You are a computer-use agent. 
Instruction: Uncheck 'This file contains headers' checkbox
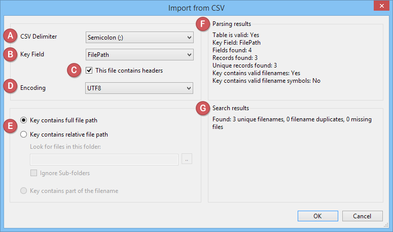tap(89, 71)
